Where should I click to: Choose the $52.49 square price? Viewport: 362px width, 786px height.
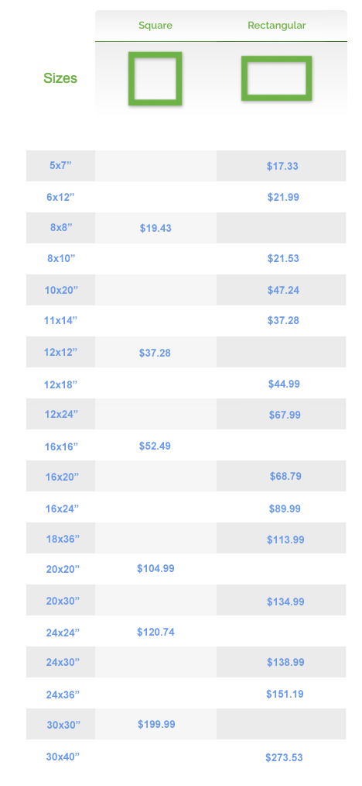pyautogui.click(x=155, y=446)
